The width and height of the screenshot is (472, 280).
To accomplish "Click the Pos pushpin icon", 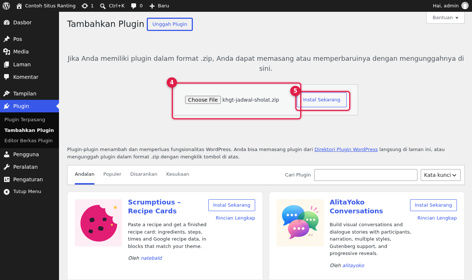I will [x=7, y=39].
